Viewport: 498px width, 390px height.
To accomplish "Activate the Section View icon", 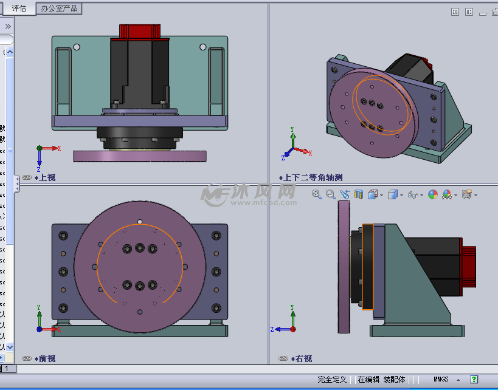I will point(359,194).
